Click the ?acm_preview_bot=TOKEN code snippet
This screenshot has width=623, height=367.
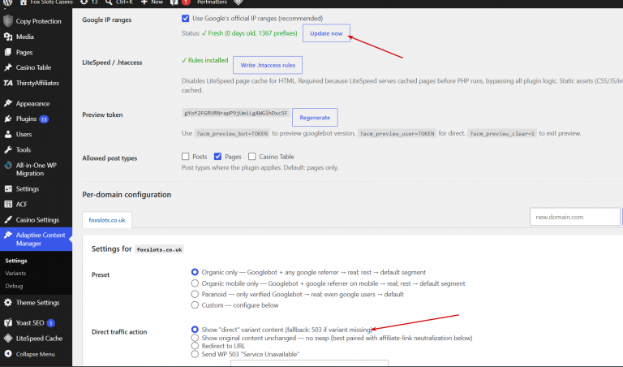click(x=232, y=134)
